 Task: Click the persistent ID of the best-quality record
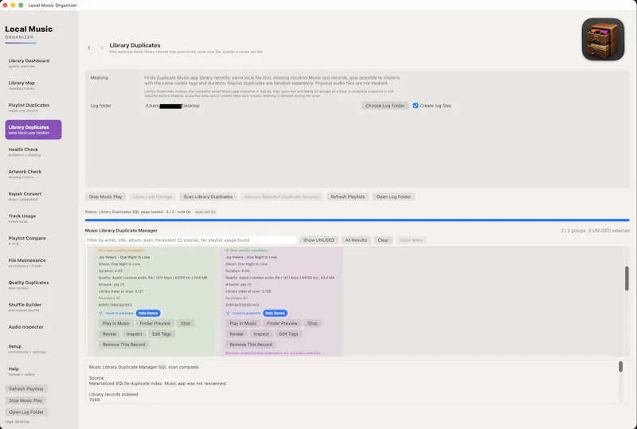tap(243, 305)
